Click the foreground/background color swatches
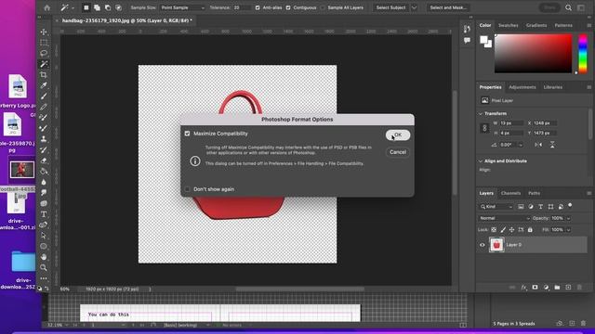Screen dimensions: 595x334 (485, 41)
